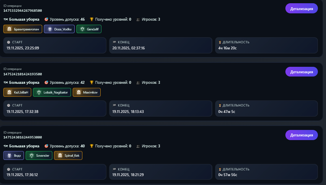Click the Gendallf player avatar icon

tap(82, 29)
